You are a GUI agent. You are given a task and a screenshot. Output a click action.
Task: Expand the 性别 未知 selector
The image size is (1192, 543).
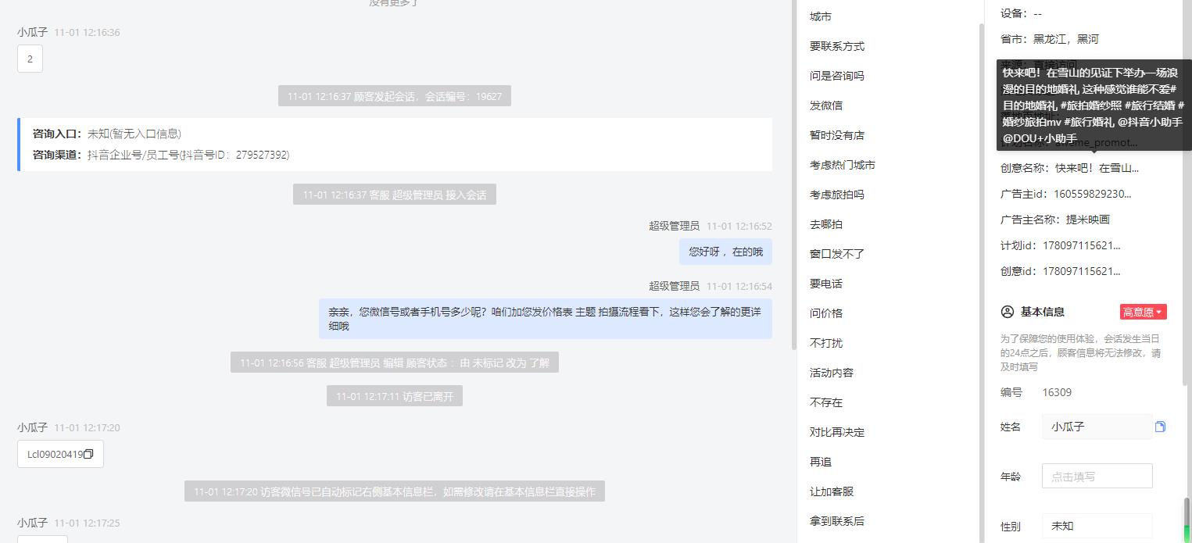click(x=1097, y=527)
